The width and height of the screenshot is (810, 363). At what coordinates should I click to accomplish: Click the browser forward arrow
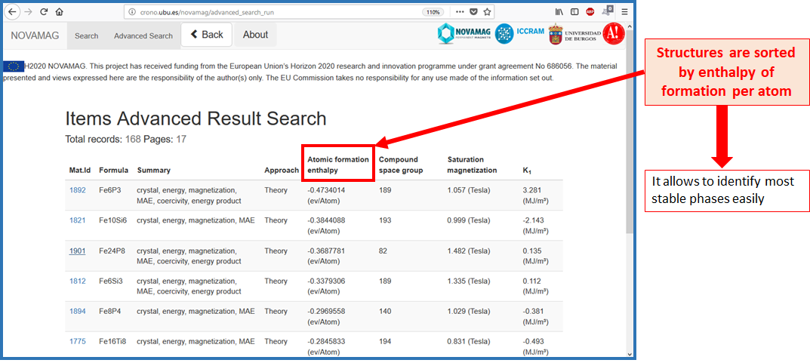point(27,12)
